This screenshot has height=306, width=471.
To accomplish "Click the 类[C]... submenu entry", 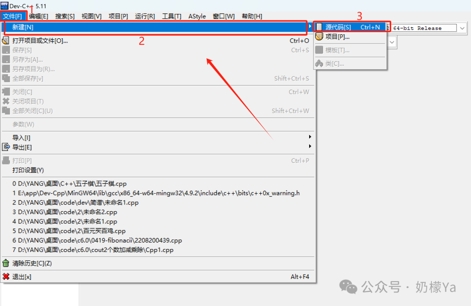I will pyautogui.click(x=350, y=63).
